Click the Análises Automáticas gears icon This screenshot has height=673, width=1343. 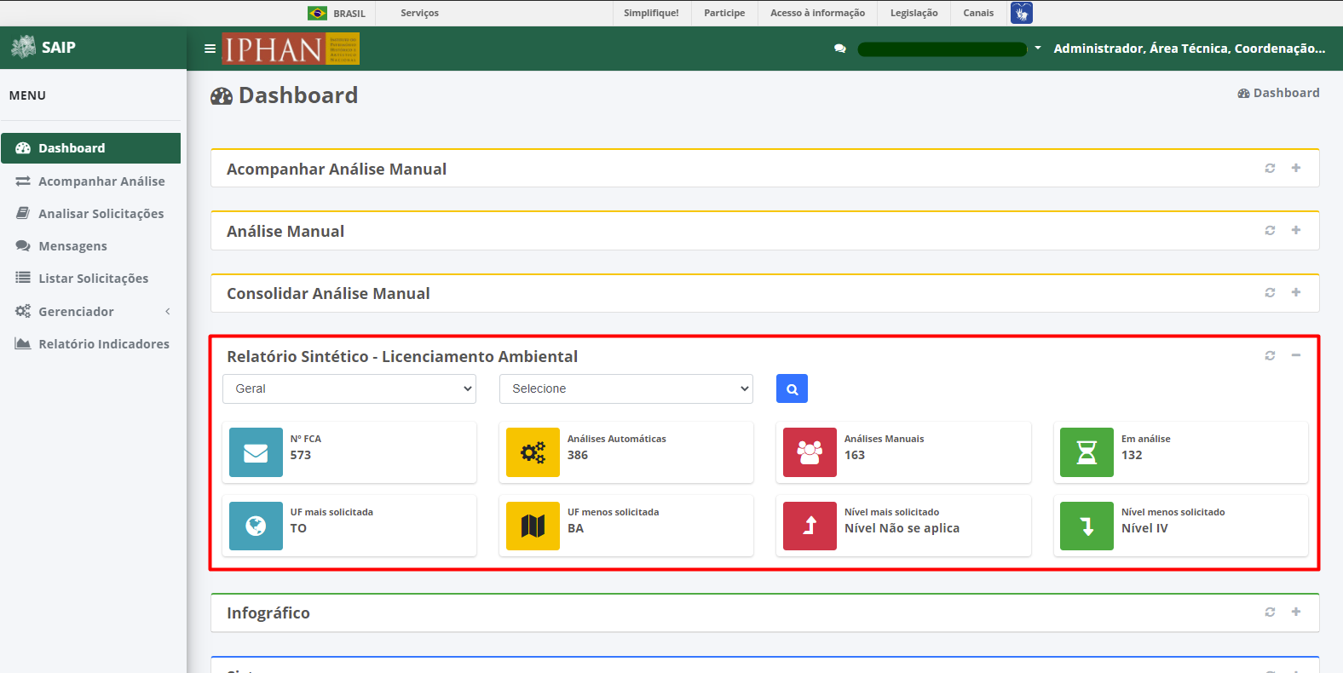(x=533, y=452)
